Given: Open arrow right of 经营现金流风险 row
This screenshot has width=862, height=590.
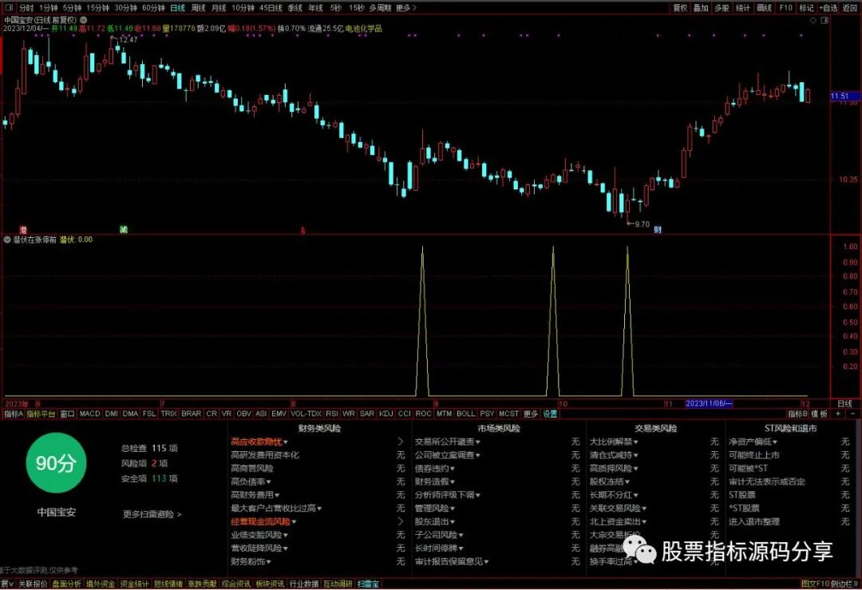Looking at the screenshot, I should tap(400, 521).
